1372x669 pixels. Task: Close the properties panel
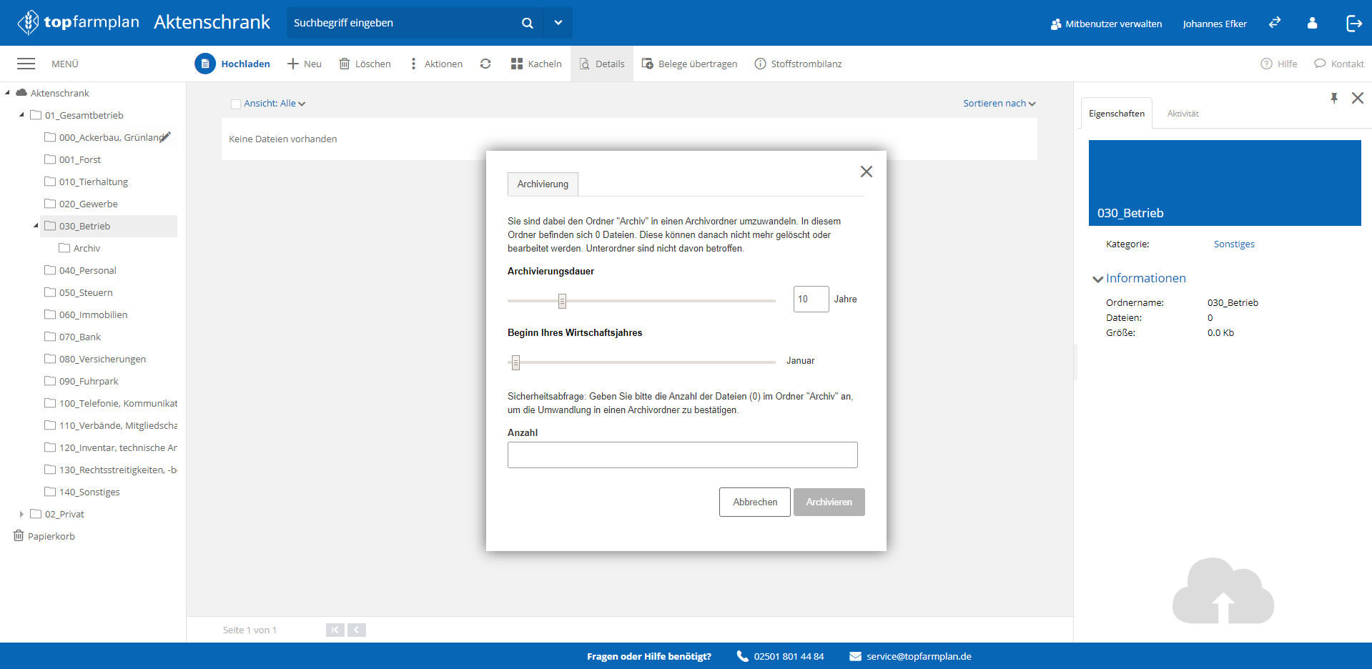(x=1358, y=98)
